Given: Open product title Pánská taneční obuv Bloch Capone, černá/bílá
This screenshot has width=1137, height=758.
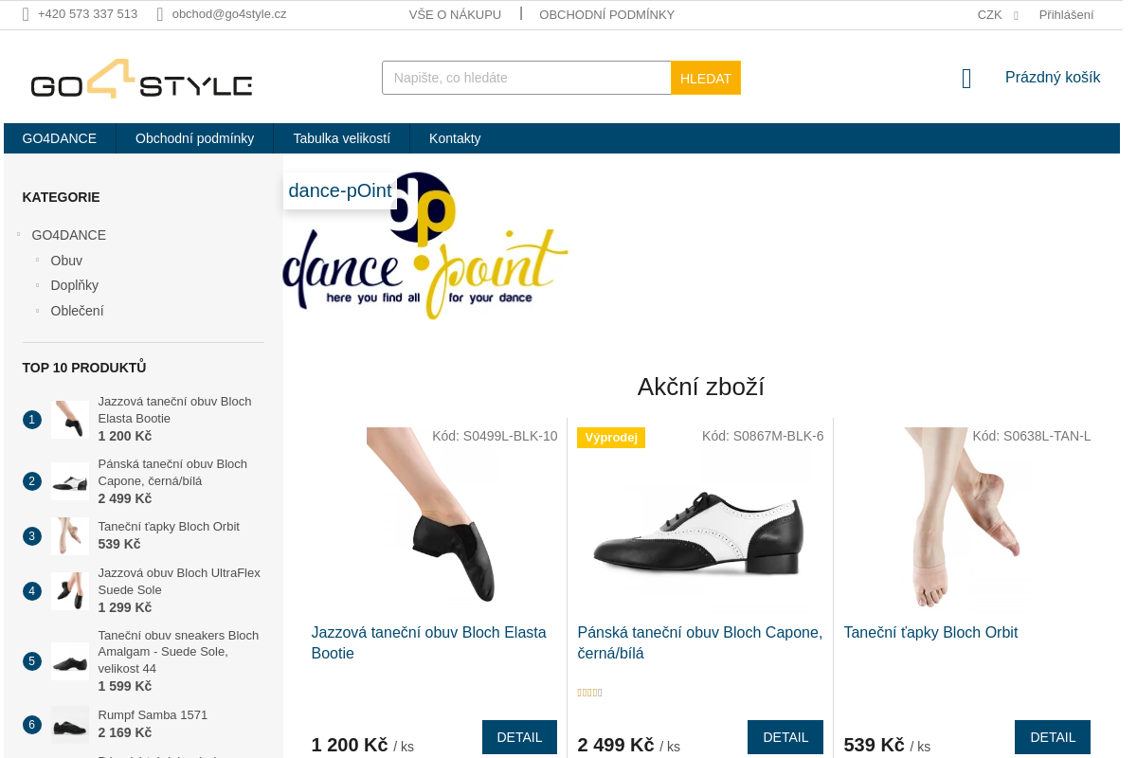Looking at the screenshot, I should point(699,642).
